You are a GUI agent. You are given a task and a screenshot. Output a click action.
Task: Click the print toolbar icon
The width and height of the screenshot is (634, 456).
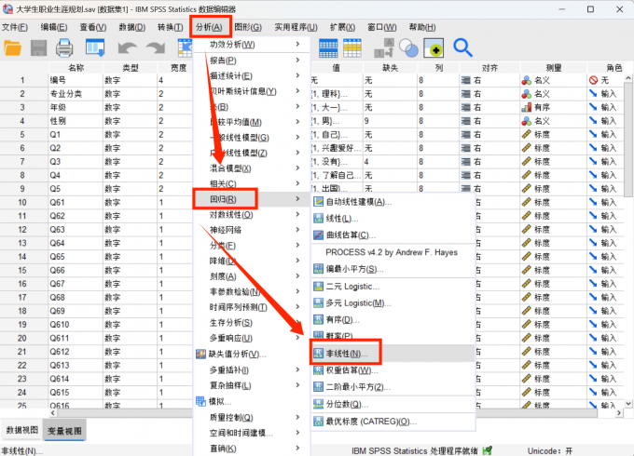[x=64, y=48]
